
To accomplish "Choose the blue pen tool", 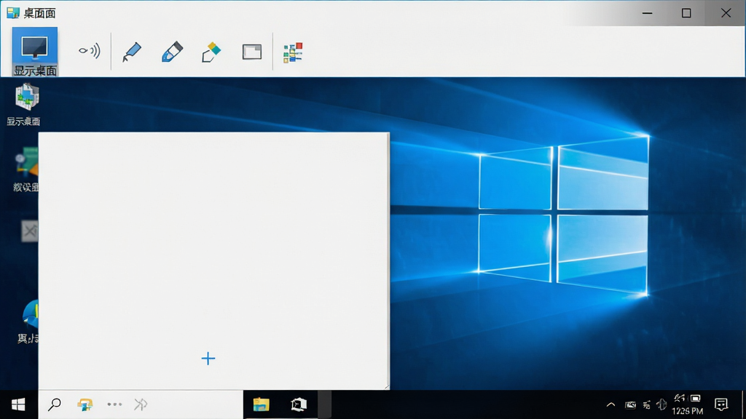I will click(132, 52).
